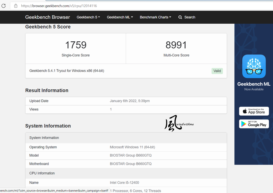Click the Single-Core Score label
This screenshot has width=273, height=193.
pos(76,55)
